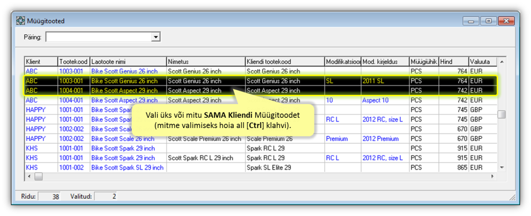Select the 'SL' modification cell

(x=343, y=81)
